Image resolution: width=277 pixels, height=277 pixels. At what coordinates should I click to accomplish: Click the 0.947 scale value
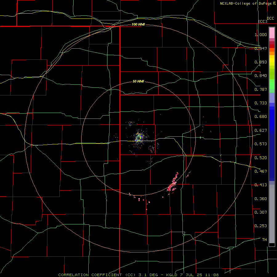tap(261, 48)
